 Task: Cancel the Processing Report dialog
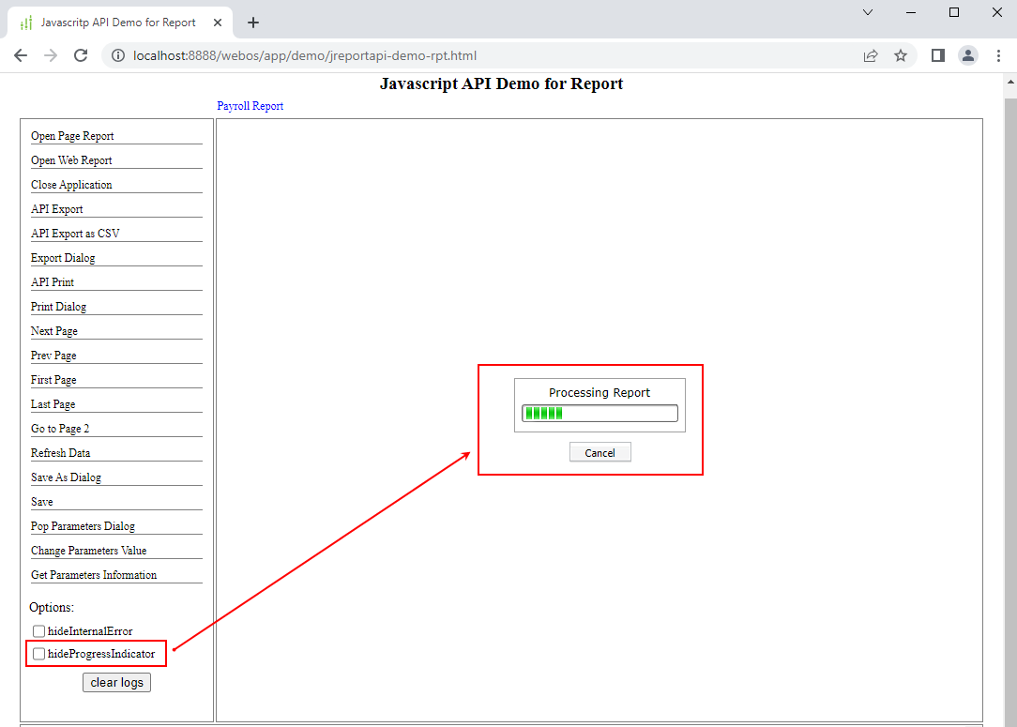click(x=600, y=452)
